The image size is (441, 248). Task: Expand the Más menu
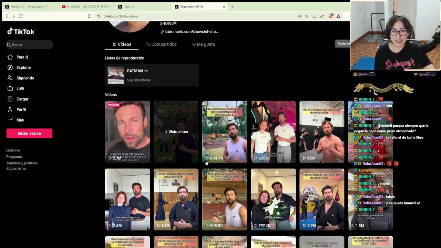coord(20,120)
